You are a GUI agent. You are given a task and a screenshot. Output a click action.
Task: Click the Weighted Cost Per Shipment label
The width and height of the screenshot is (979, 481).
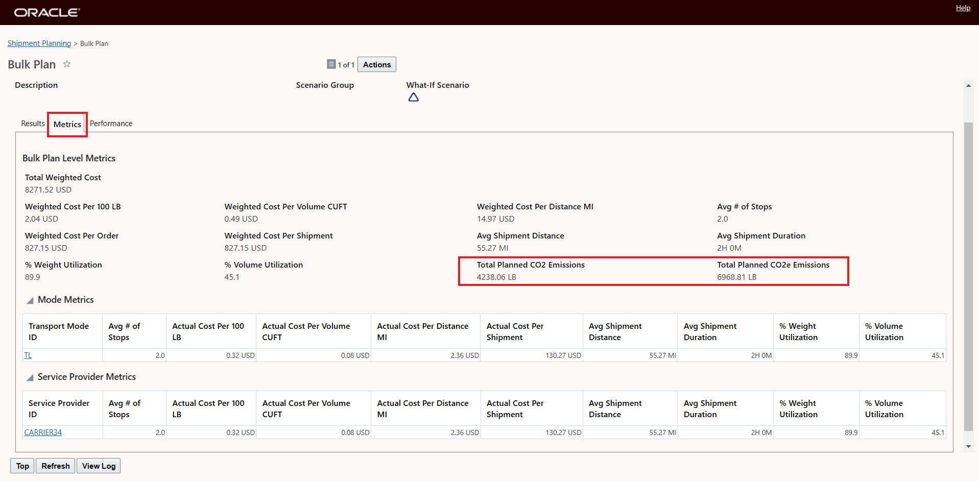tap(278, 235)
